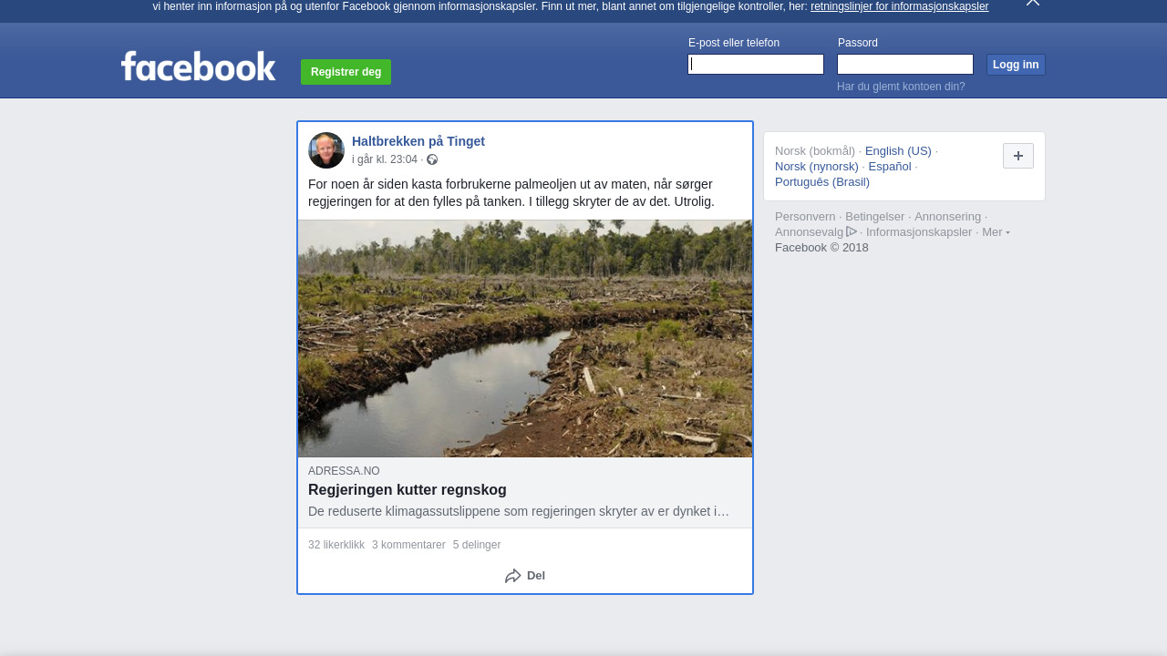Focus the E-post eller telefon field
1167x656 pixels.
click(756, 64)
